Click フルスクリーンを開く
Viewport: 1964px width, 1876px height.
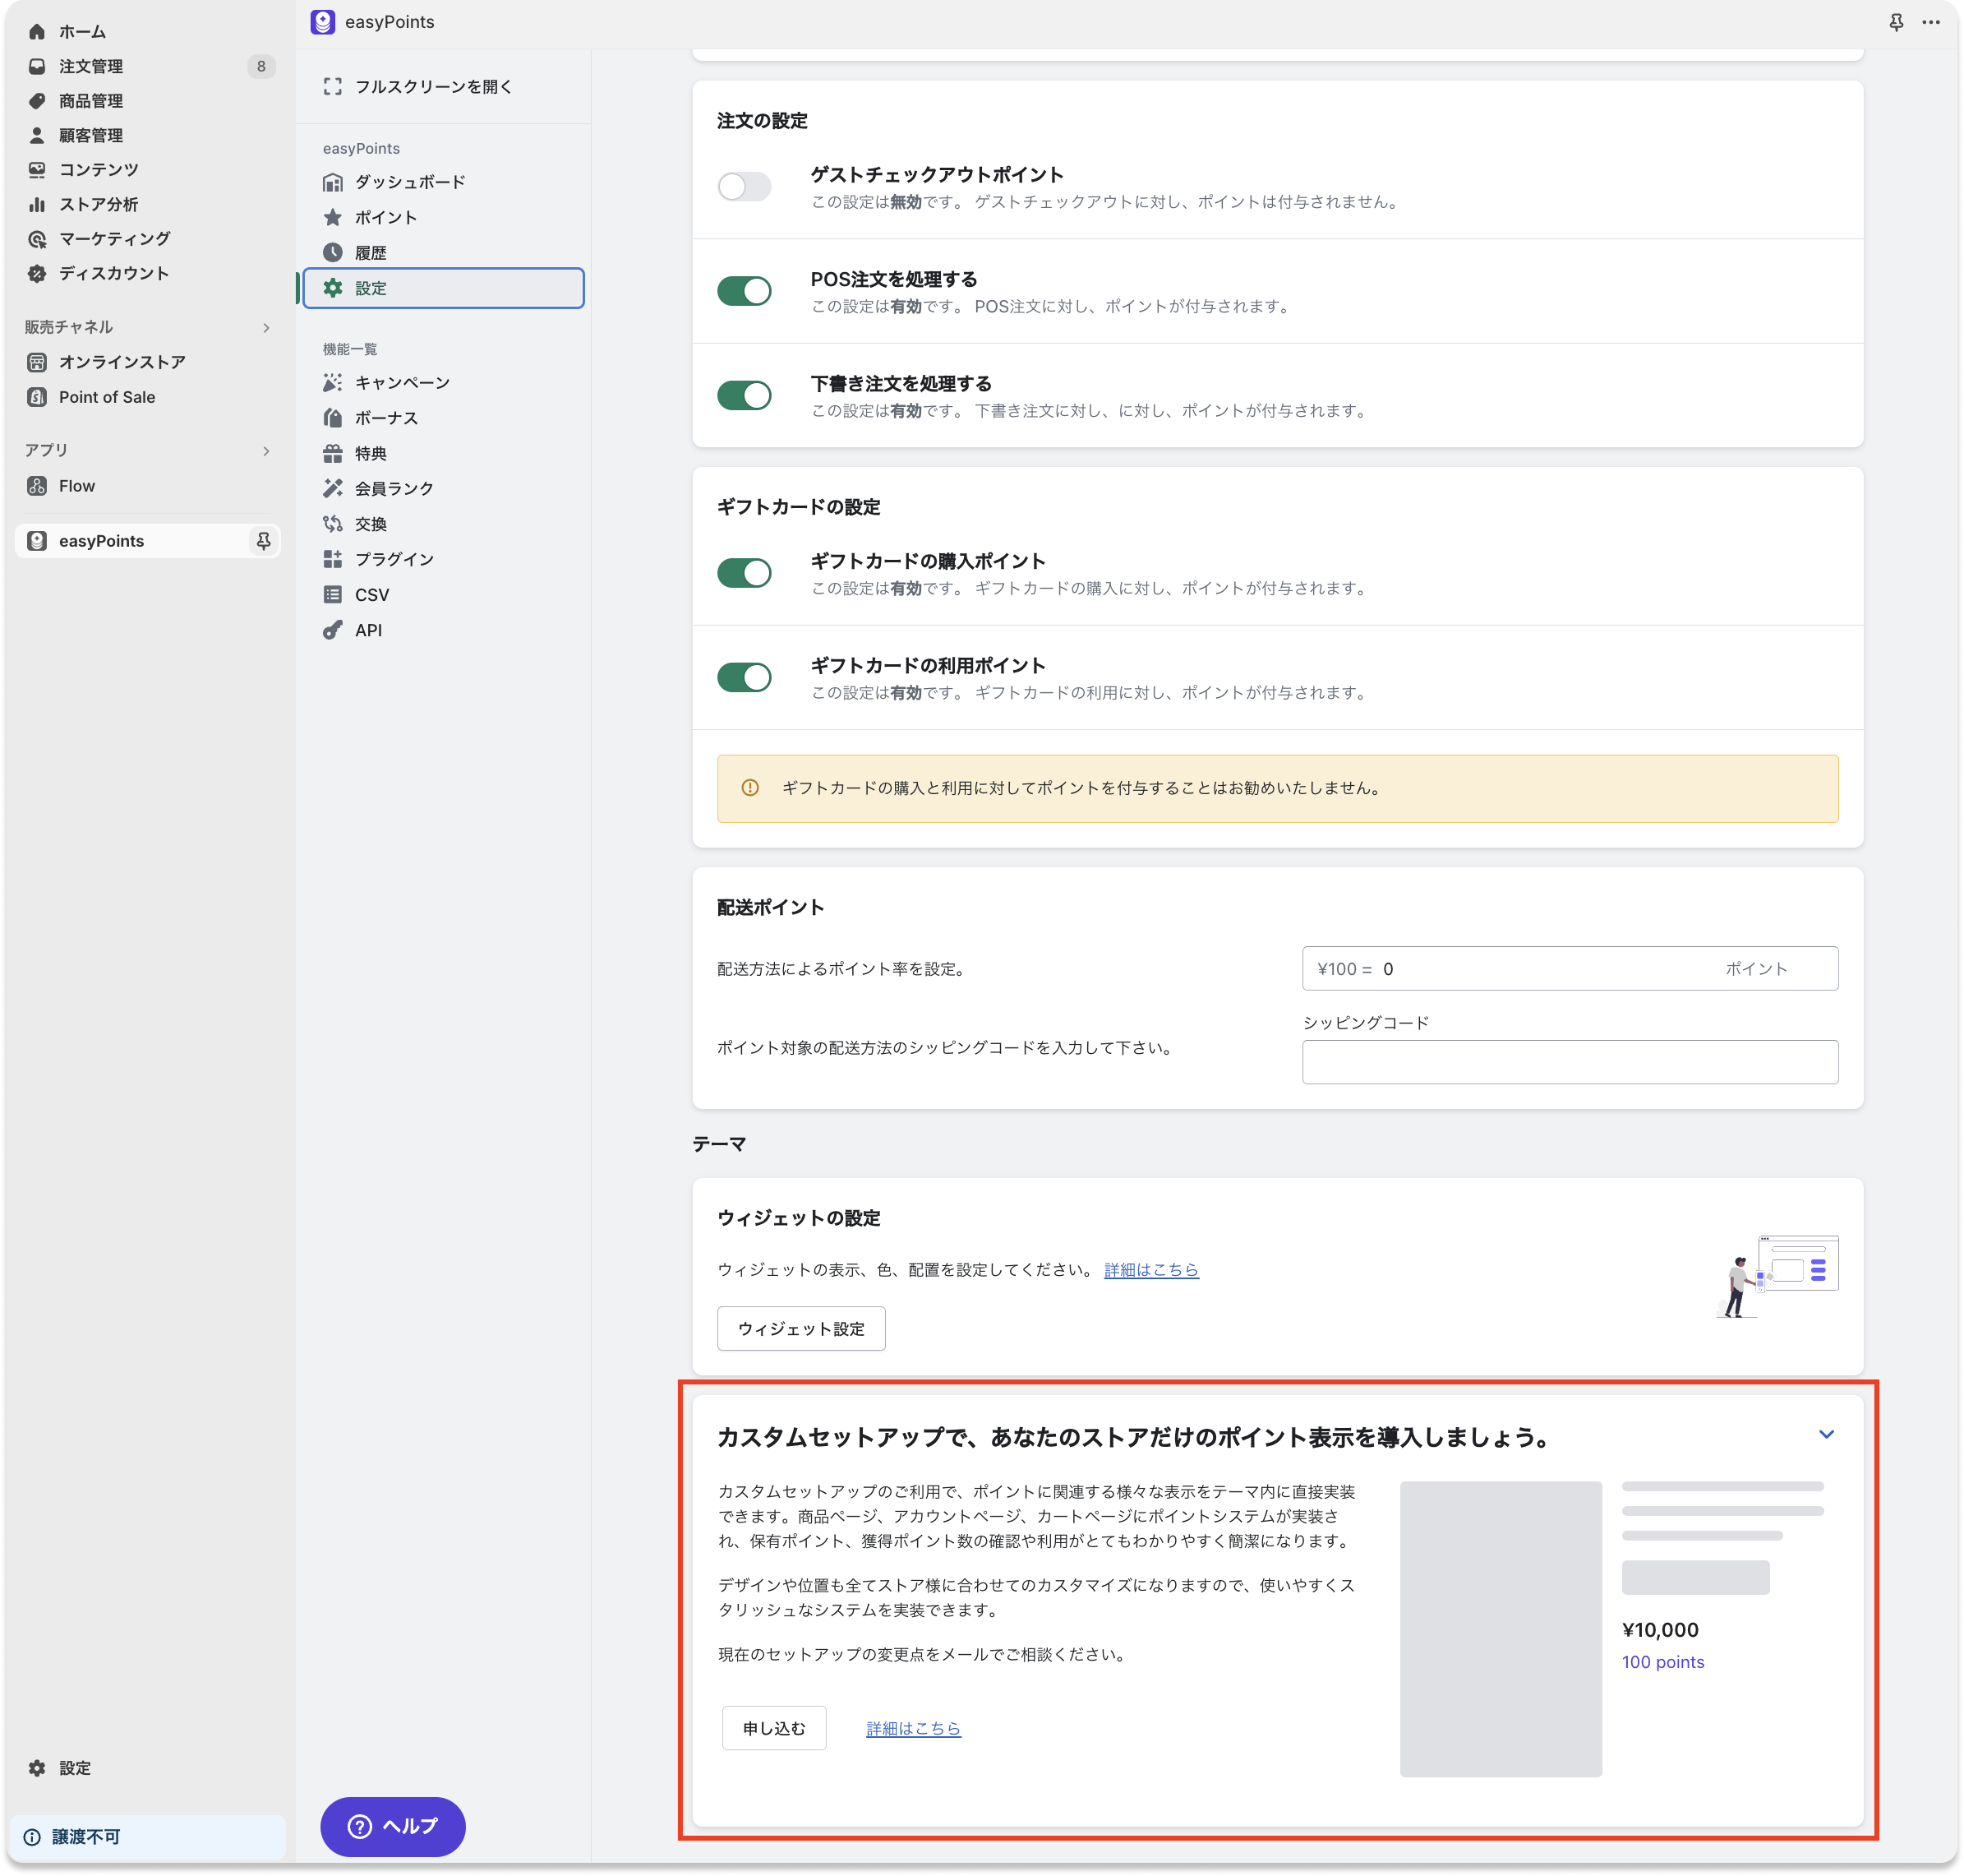coord(434,87)
